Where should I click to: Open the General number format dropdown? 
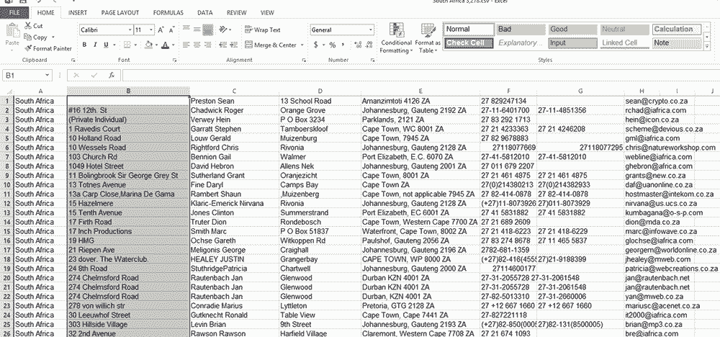coord(342,30)
